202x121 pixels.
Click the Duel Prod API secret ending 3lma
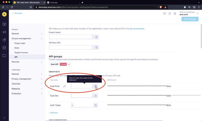point(139,86)
